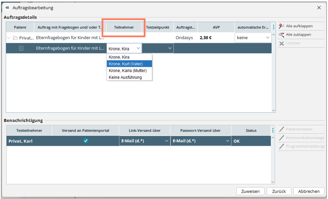Image resolution: width=328 pixels, height=199 pixels.
Task: Click the Patientendaten pencil icon
Action: (282, 129)
